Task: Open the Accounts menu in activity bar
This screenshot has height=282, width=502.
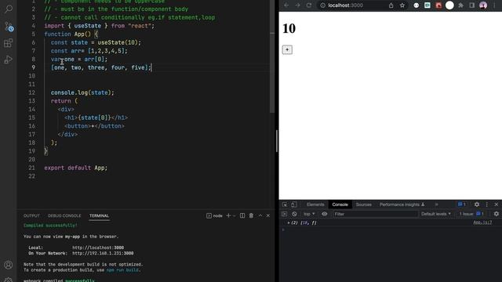Action: [x=9, y=265]
